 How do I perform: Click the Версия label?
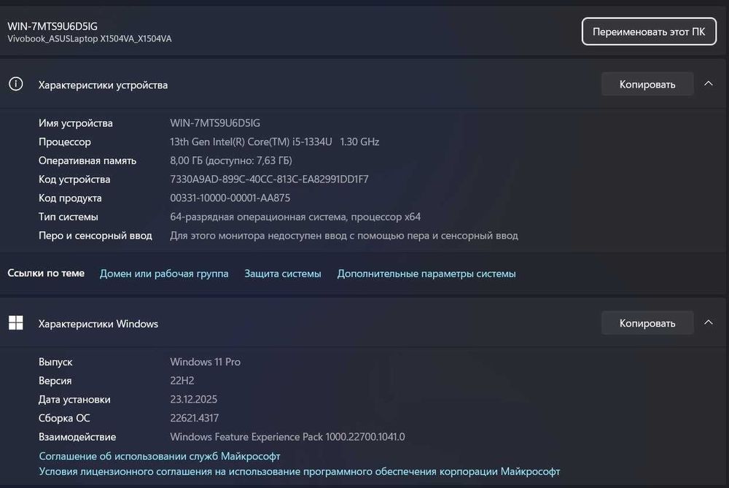coord(55,381)
